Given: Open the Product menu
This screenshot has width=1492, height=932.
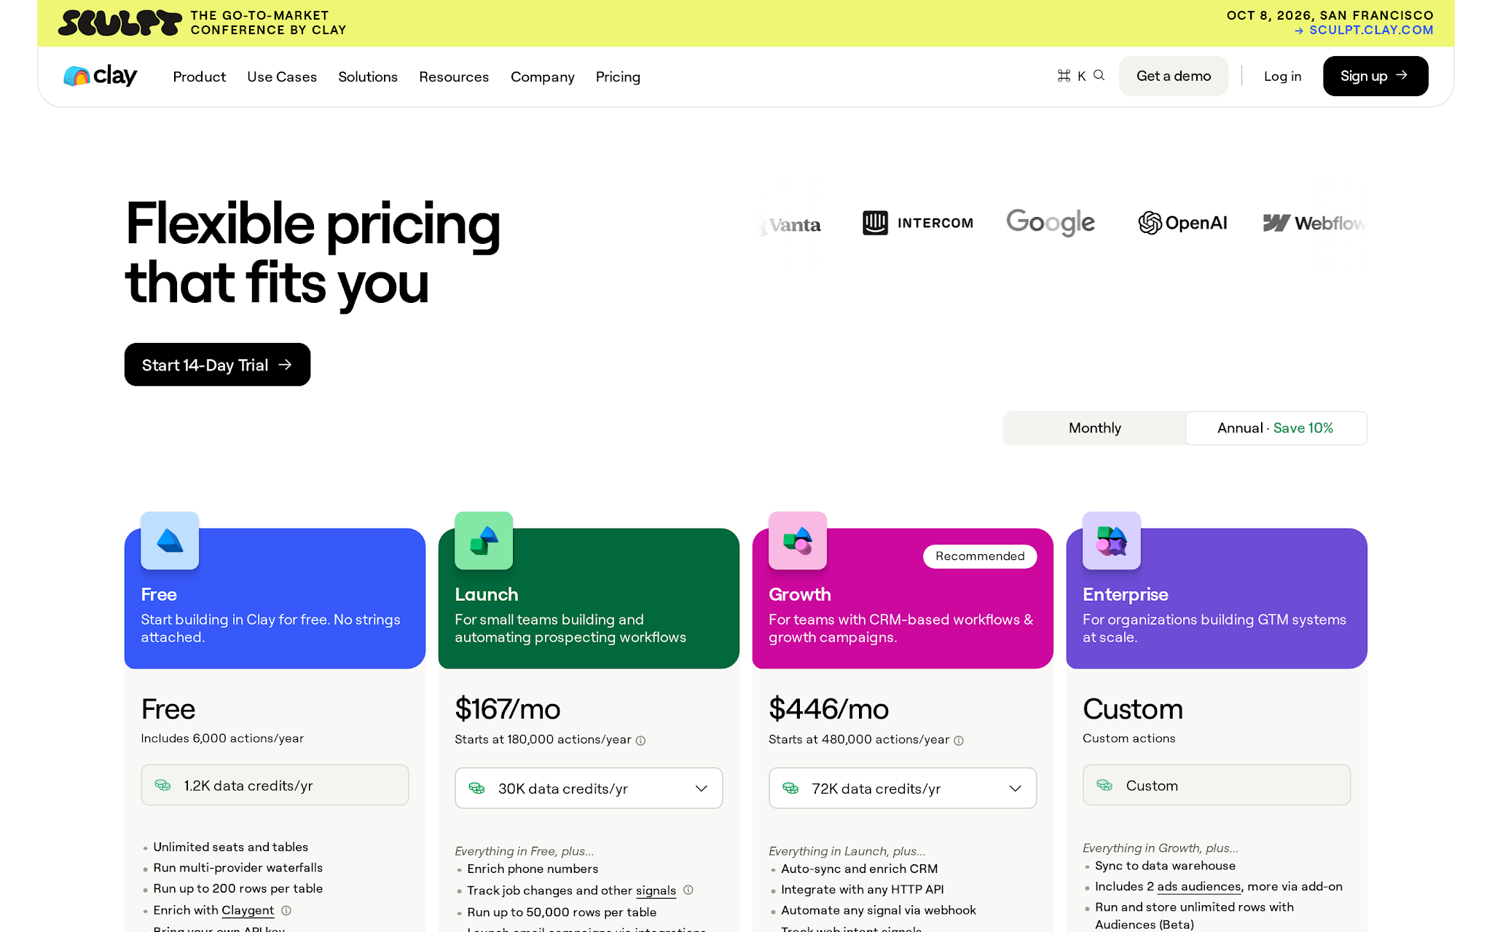Looking at the screenshot, I should (x=199, y=76).
